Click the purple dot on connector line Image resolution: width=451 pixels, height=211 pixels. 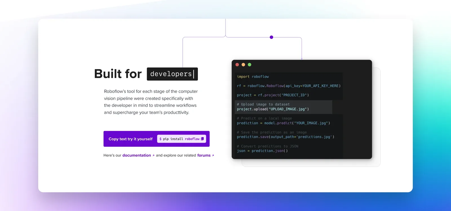coord(271,37)
